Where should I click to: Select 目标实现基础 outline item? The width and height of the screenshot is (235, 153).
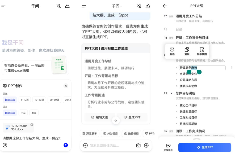click(x=188, y=124)
